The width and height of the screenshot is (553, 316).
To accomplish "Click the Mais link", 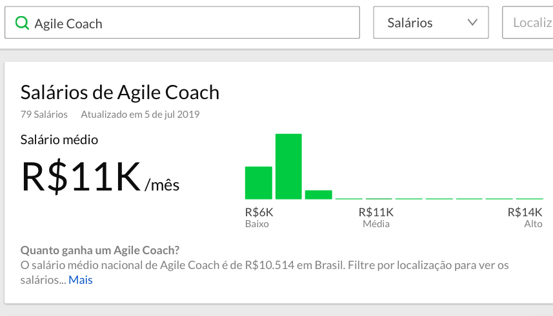I will pos(81,280).
